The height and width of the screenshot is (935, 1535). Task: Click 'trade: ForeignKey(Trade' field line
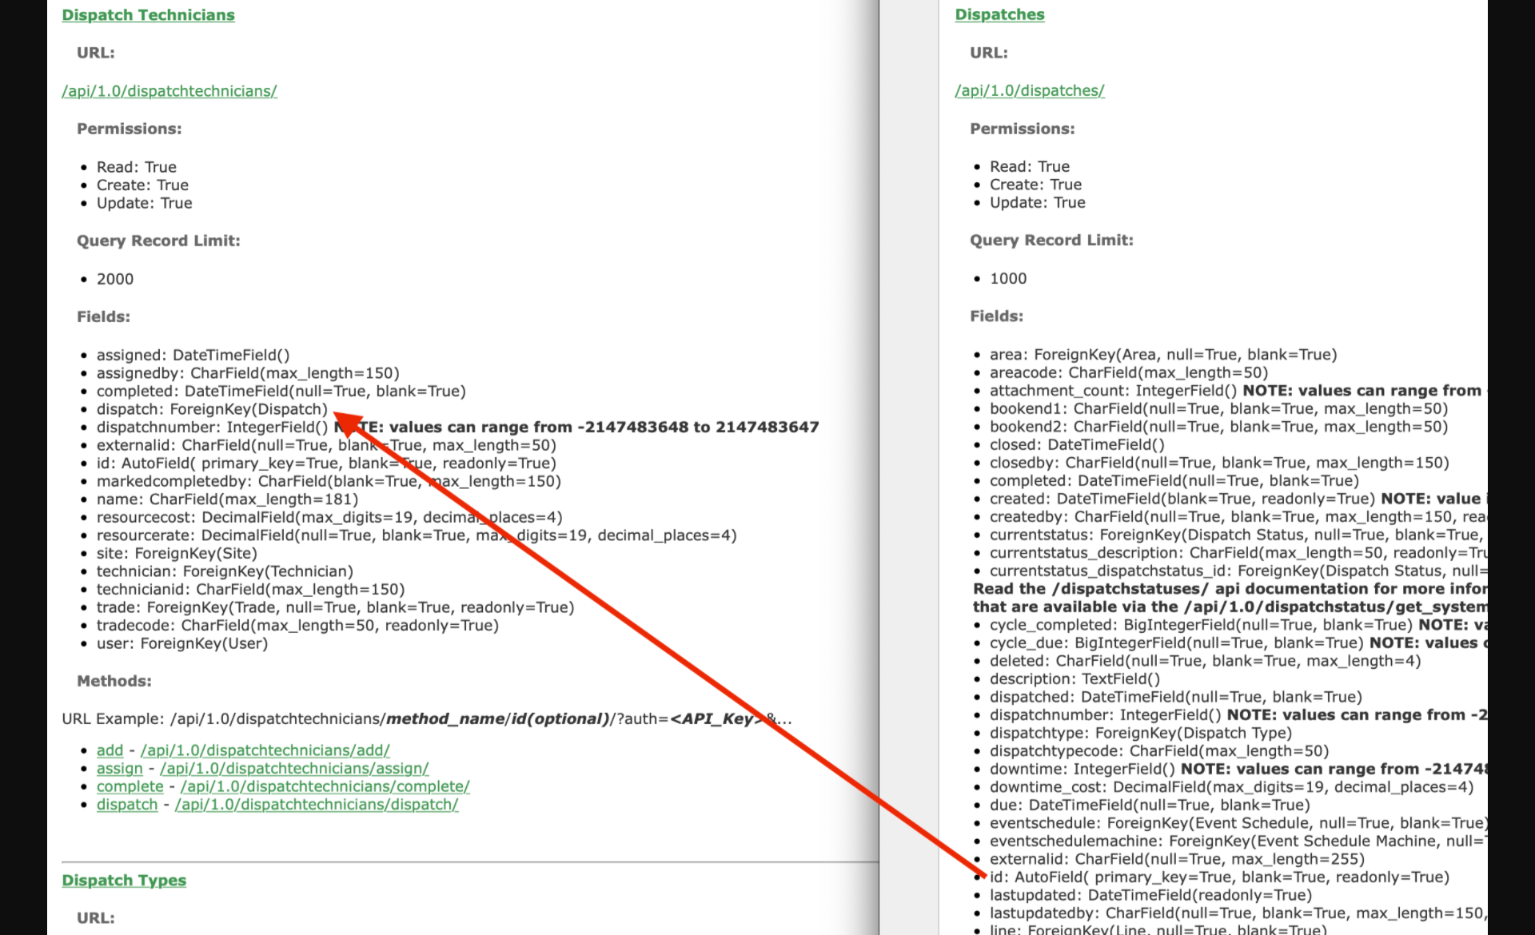click(335, 607)
